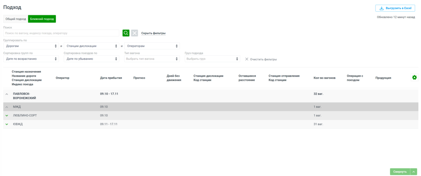Screen dimensions: 421x176
Task: Collapse the МЖД road row
Action: (x=7, y=107)
